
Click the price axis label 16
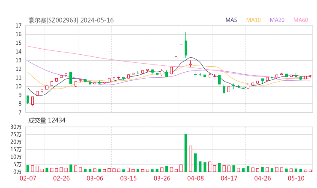[18, 34]
